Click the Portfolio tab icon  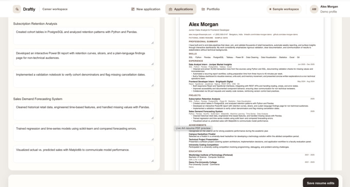(x=203, y=9)
